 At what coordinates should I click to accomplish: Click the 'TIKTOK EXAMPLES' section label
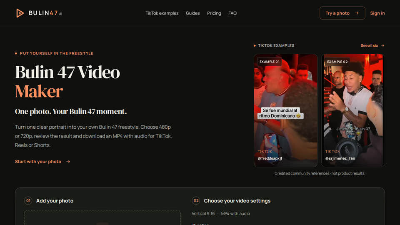click(276, 45)
